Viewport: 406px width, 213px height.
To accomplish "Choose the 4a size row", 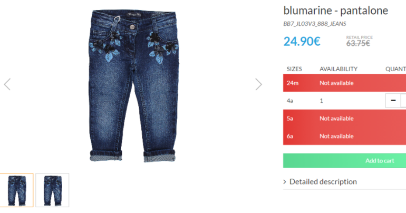I will [345, 101].
